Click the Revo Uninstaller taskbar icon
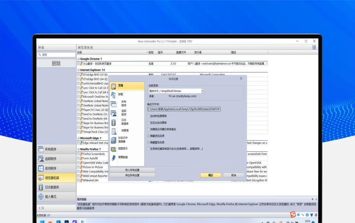 82,222
